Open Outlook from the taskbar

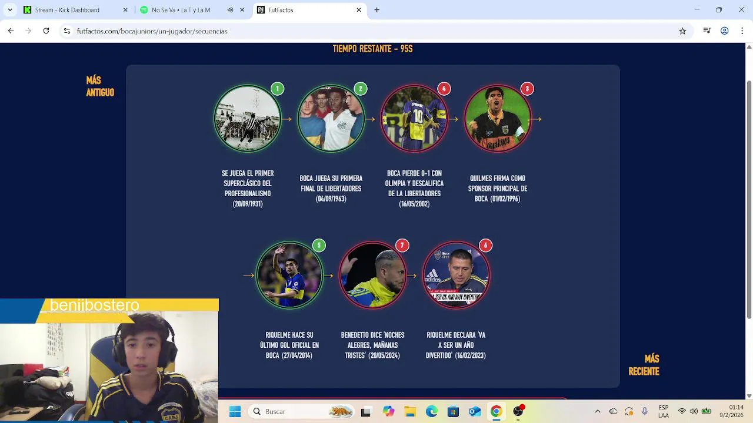475,412
